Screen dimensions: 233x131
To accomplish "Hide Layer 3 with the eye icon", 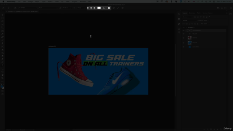I will [183, 43].
